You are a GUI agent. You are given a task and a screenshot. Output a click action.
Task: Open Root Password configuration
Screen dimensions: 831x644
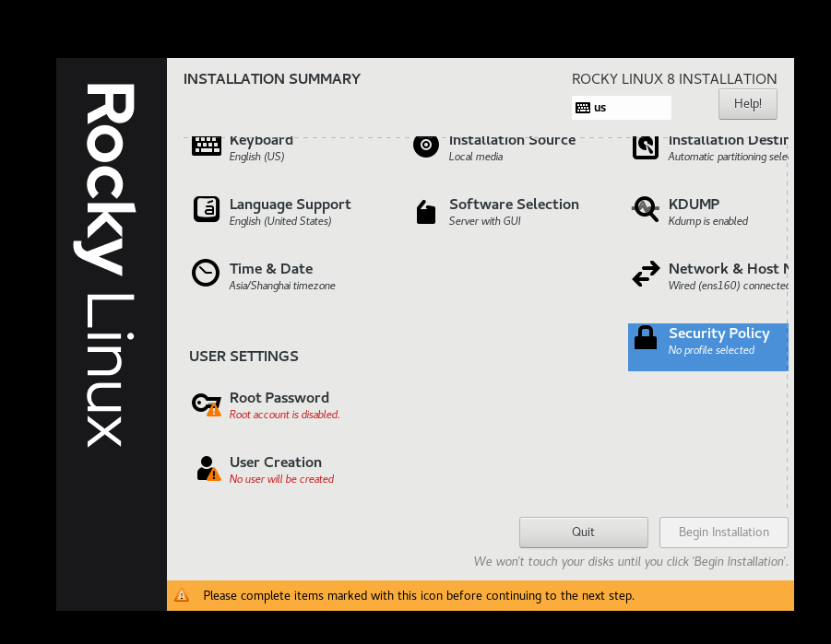pyautogui.click(x=279, y=398)
